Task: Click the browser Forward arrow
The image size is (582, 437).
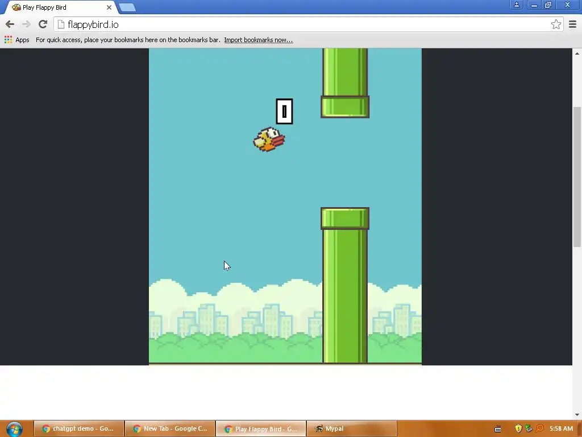Action: coord(26,24)
